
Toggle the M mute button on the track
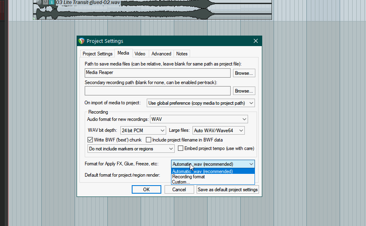coord(46,2)
